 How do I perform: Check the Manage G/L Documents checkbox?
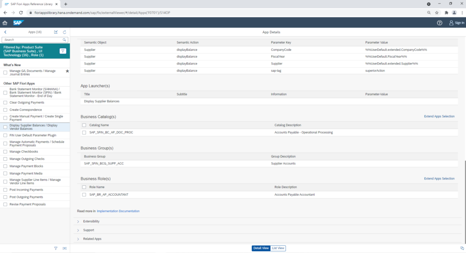point(5,73)
